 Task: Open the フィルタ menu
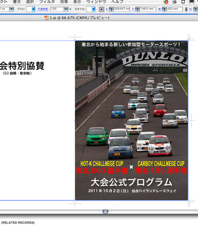point(47,2)
